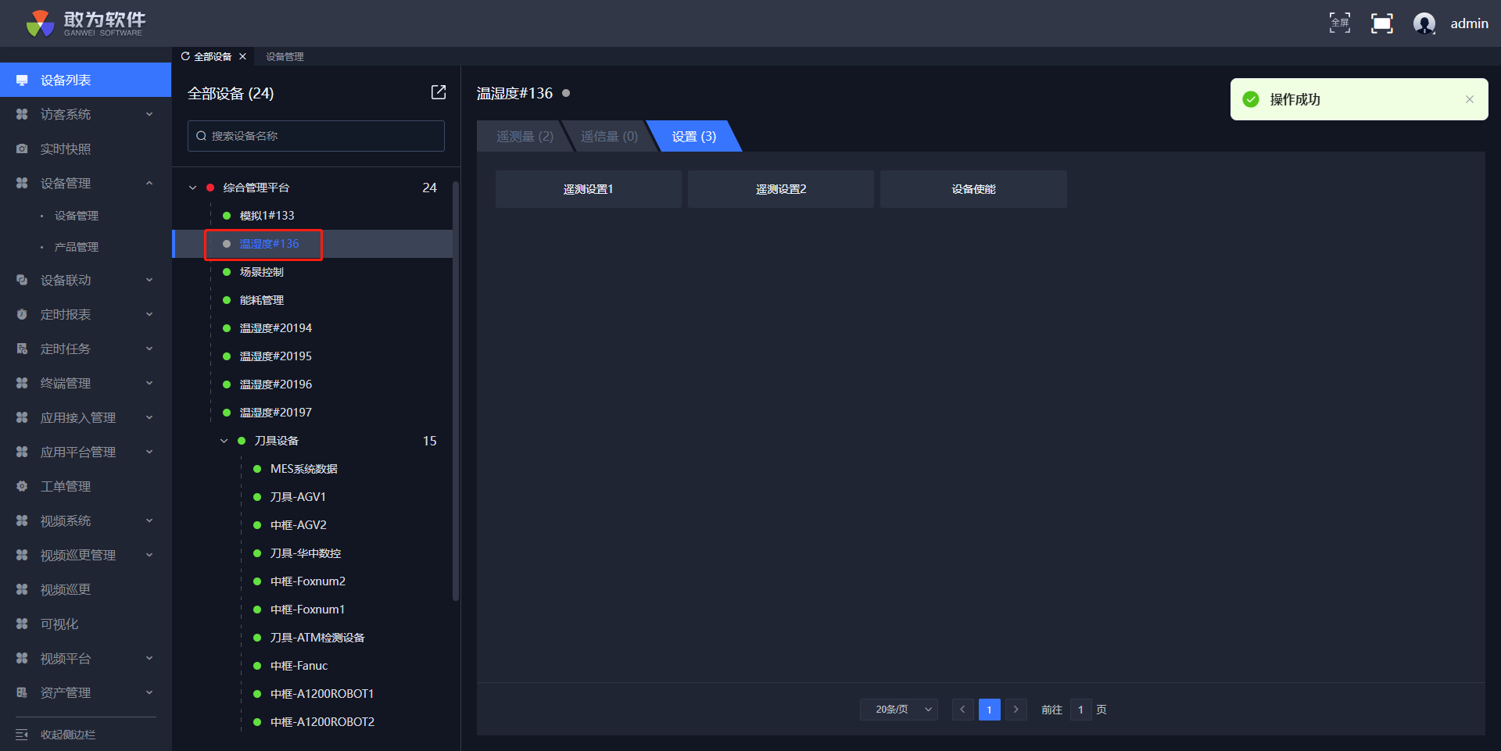Image resolution: width=1501 pixels, height=751 pixels.
Task: Select 温湿度#20196 device
Action: coord(275,384)
